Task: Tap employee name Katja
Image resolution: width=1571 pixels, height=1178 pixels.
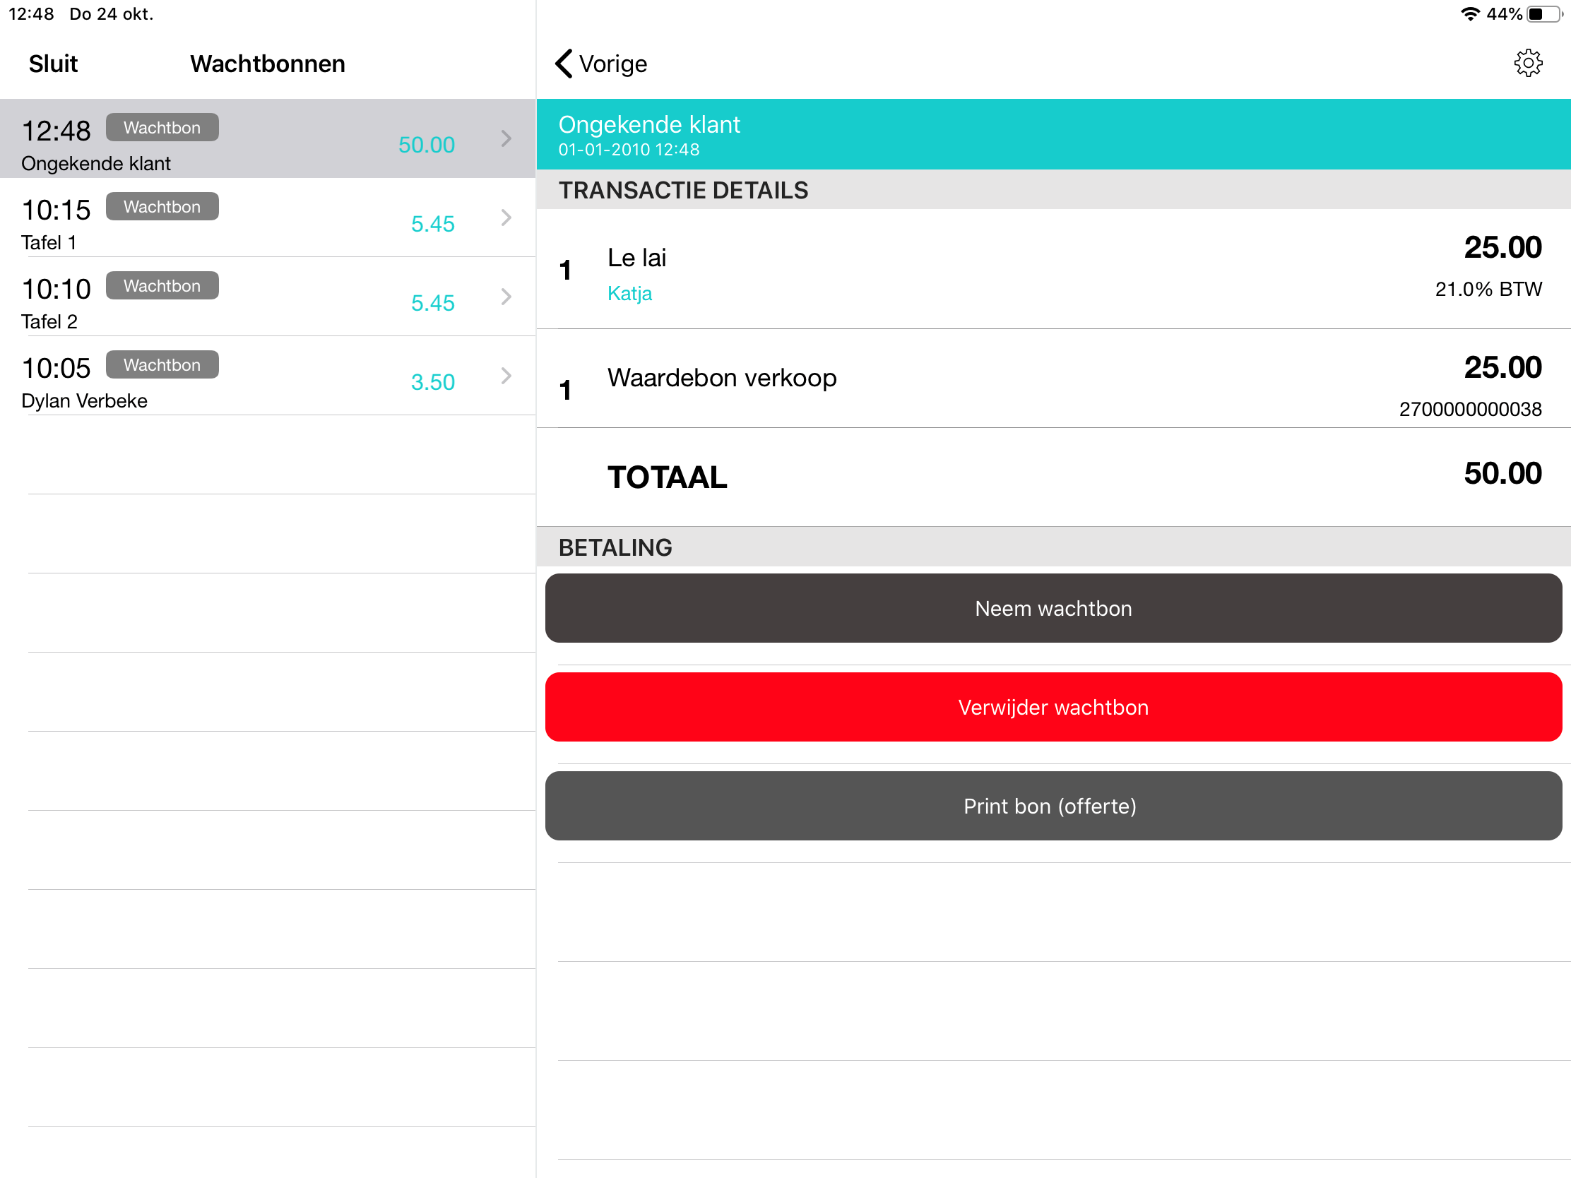Action: [x=629, y=293]
